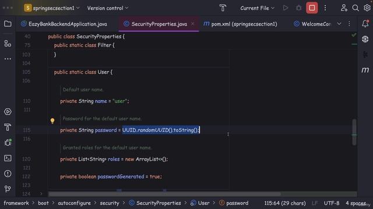Viewport: 373px width, 209px height.
Task: Open IDE settings gear
Action: click(367, 8)
